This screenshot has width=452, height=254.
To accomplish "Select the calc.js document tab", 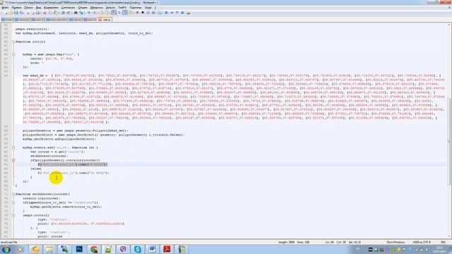I will [x=105, y=20].
